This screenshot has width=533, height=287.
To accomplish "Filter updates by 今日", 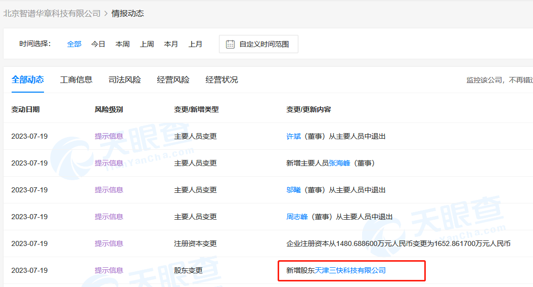I will click(x=98, y=44).
